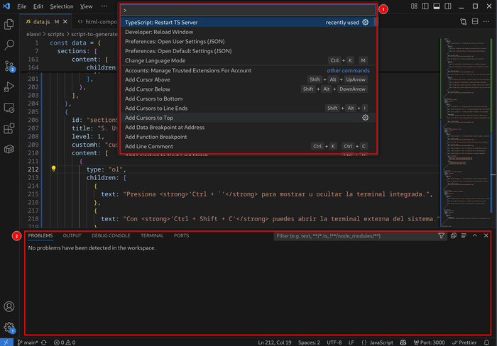Open Source Control view with badge
497x346 pixels.
9,66
